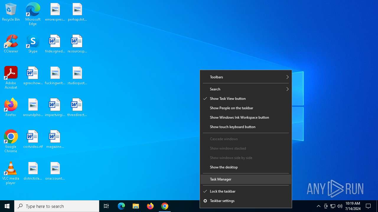Select aroundpho... image file
The image size is (378, 212).
click(x=33, y=108)
